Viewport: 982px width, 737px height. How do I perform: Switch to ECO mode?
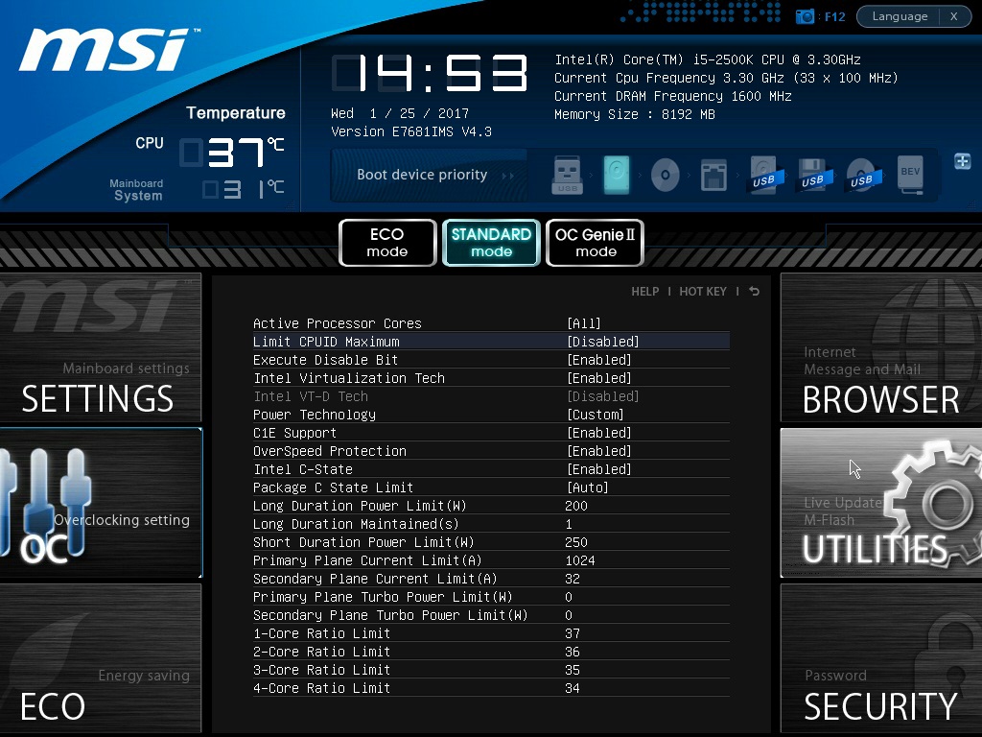click(x=387, y=243)
